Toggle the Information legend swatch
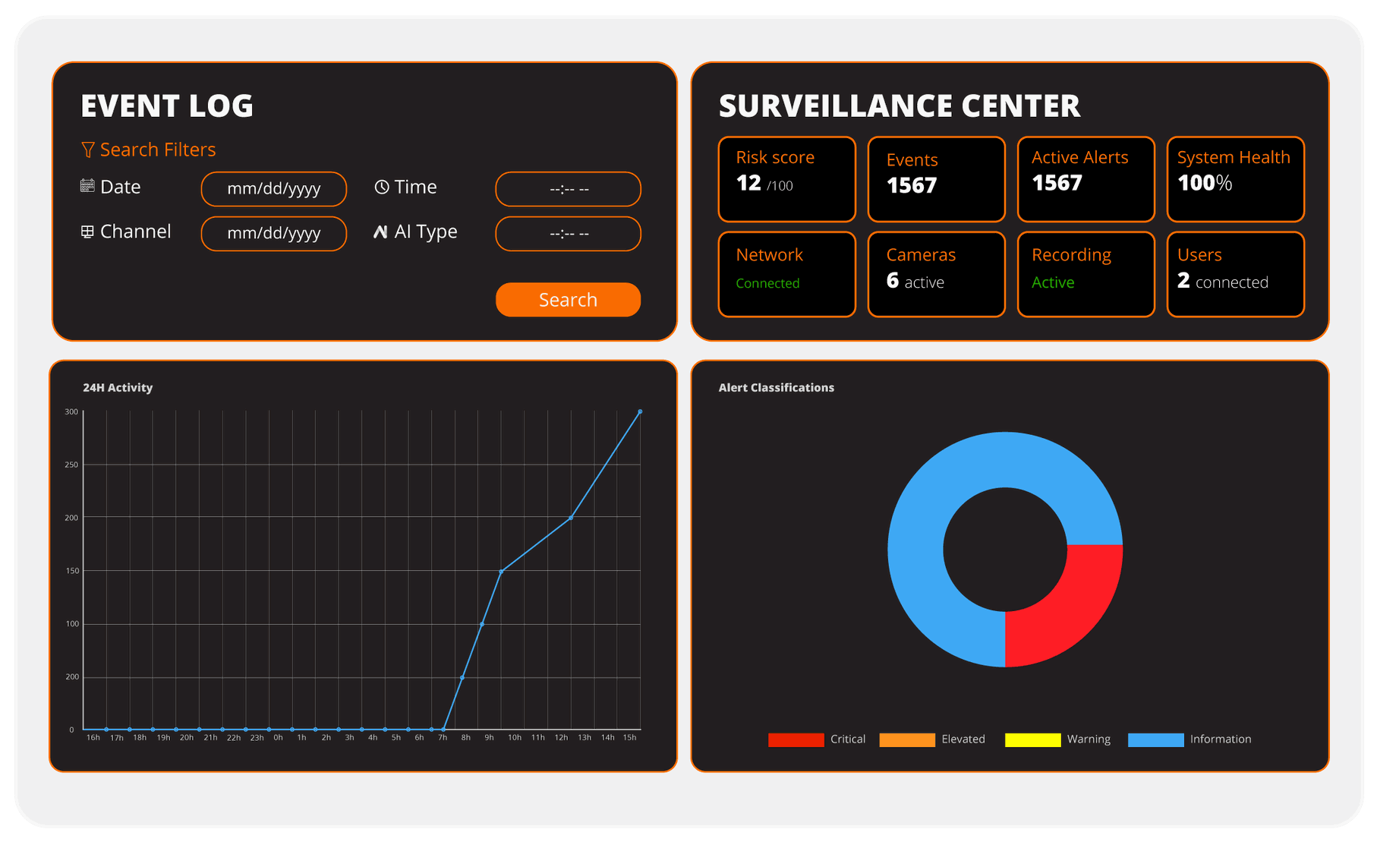Image resolution: width=1377 pixels, height=848 pixels. point(1155,739)
